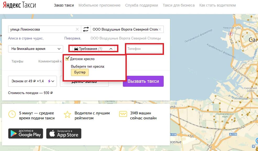Open the На ближайшее время dropdown
Screen dimensions: 258x151
(x=36, y=49)
